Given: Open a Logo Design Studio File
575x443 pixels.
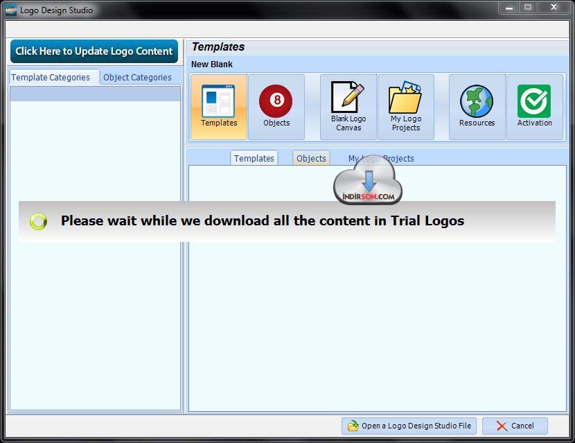Looking at the screenshot, I should pos(409,426).
